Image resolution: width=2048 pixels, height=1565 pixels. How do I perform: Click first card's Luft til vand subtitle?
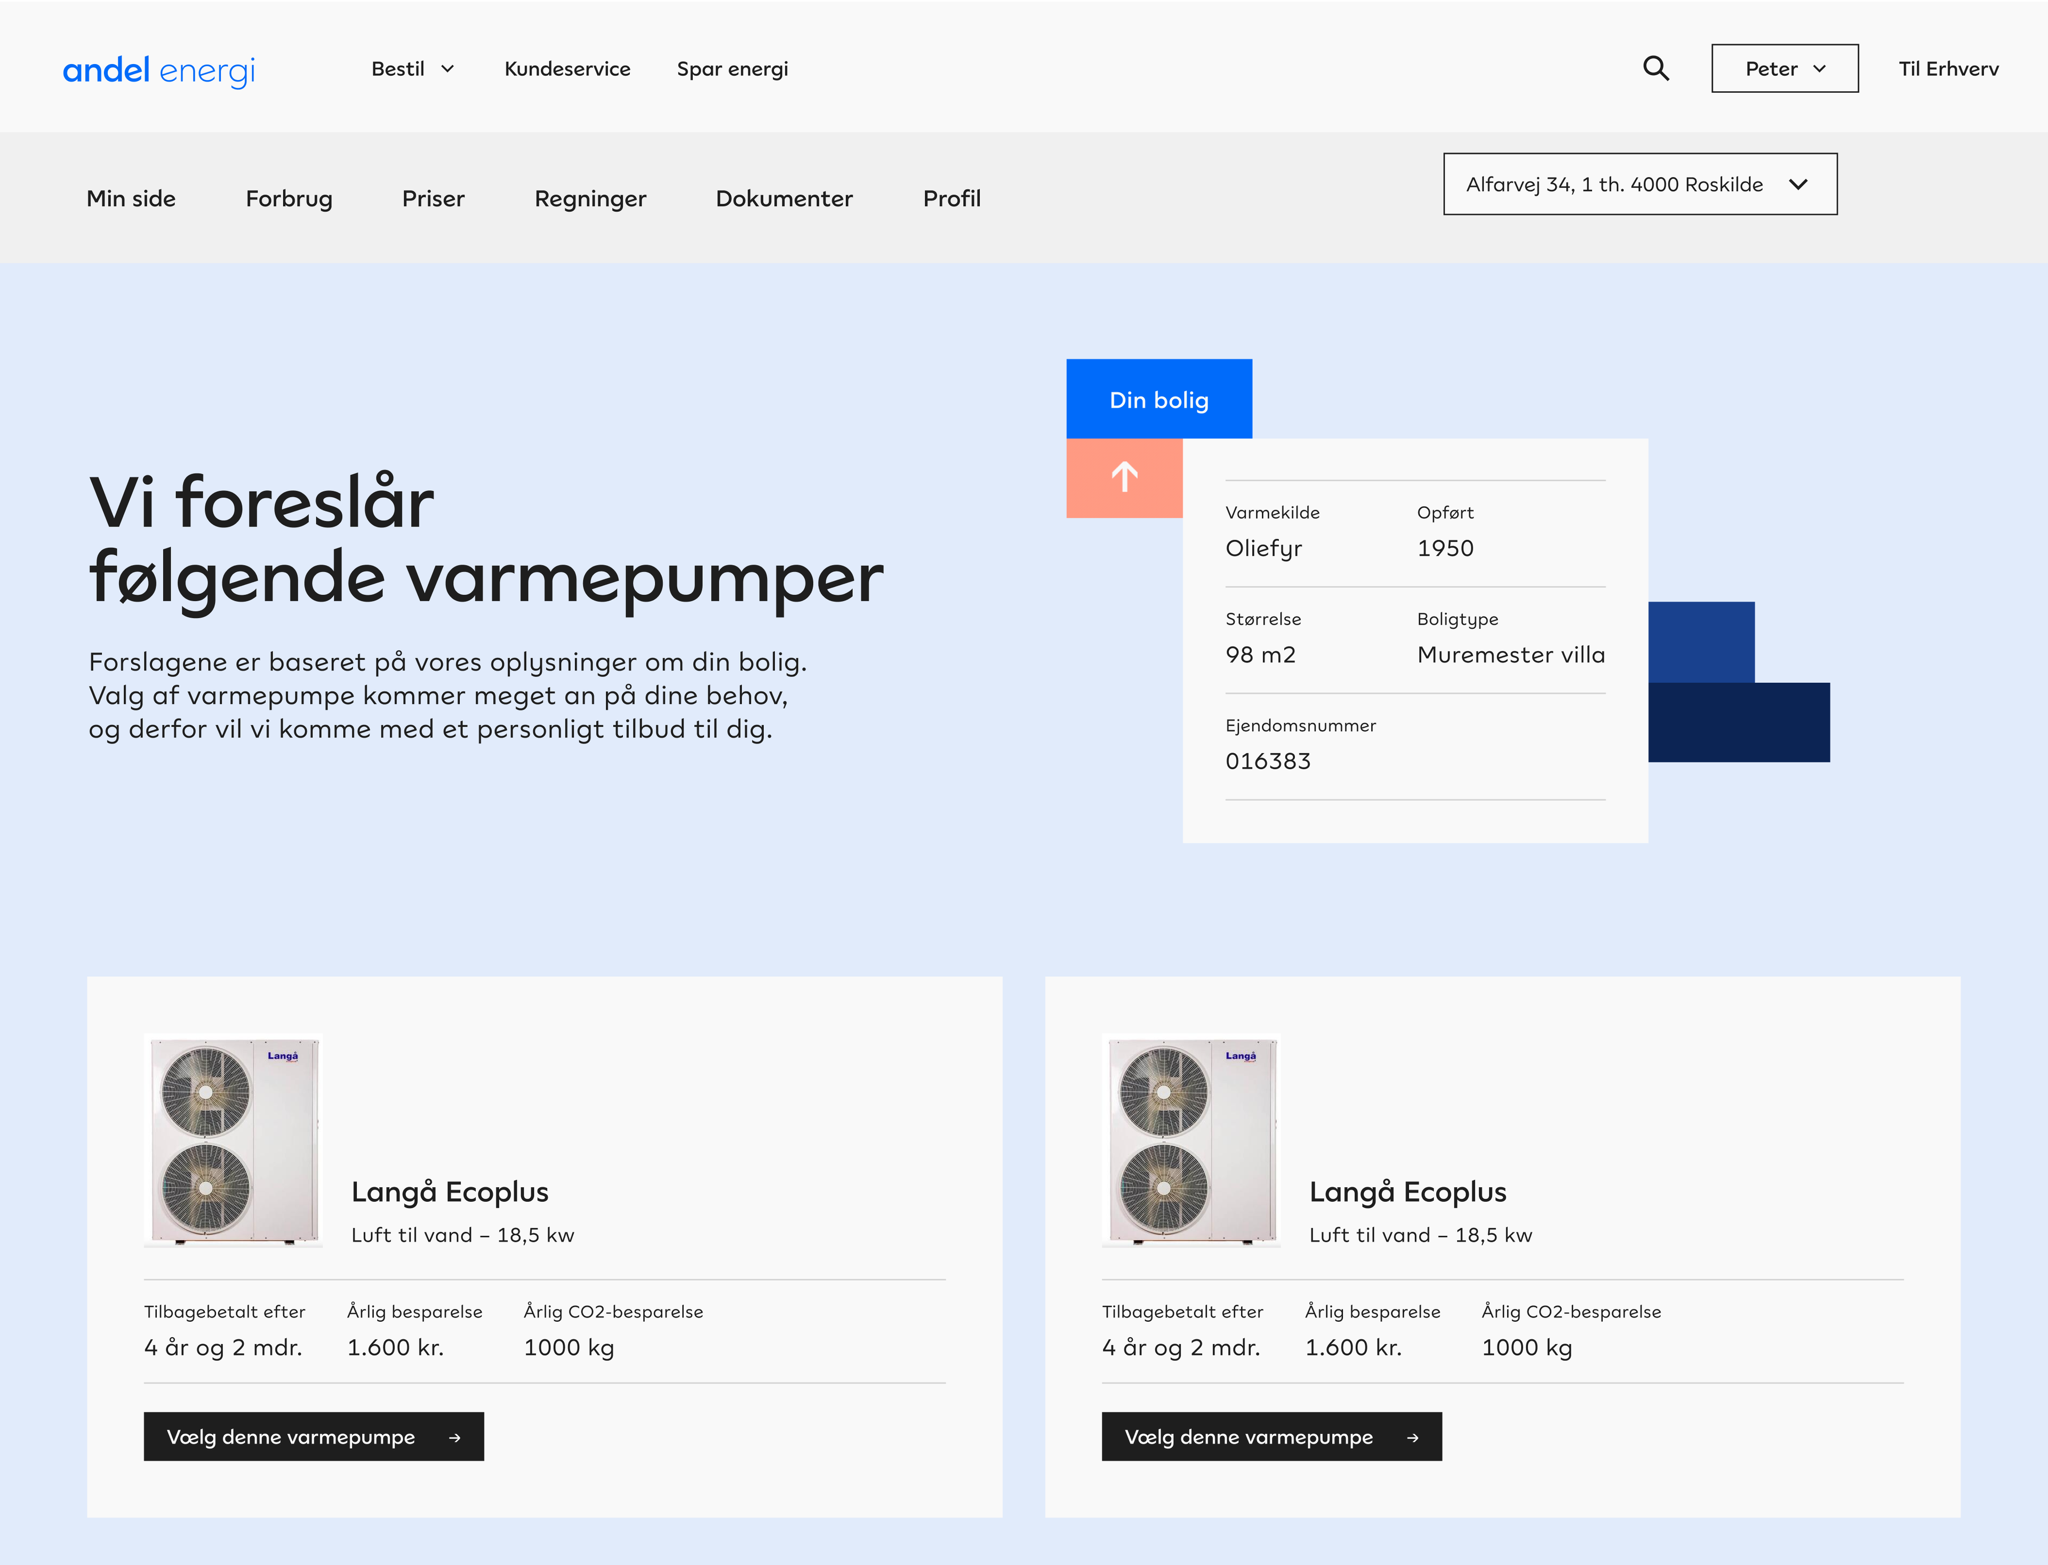463,1235
